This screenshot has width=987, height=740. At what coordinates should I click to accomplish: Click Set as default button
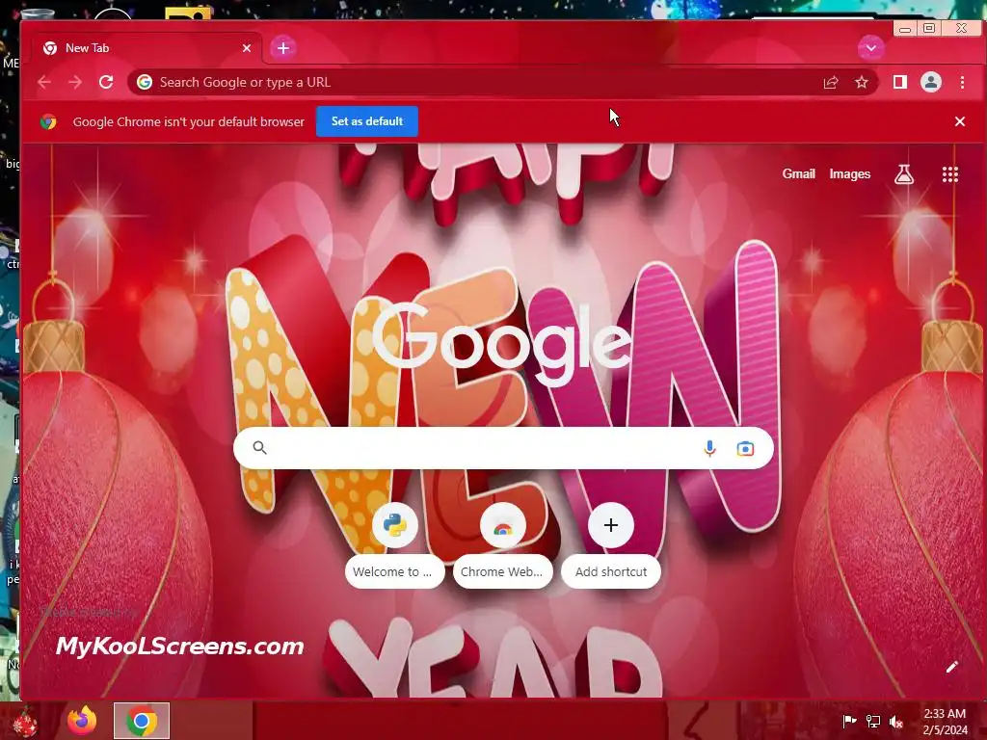click(x=367, y=121)
